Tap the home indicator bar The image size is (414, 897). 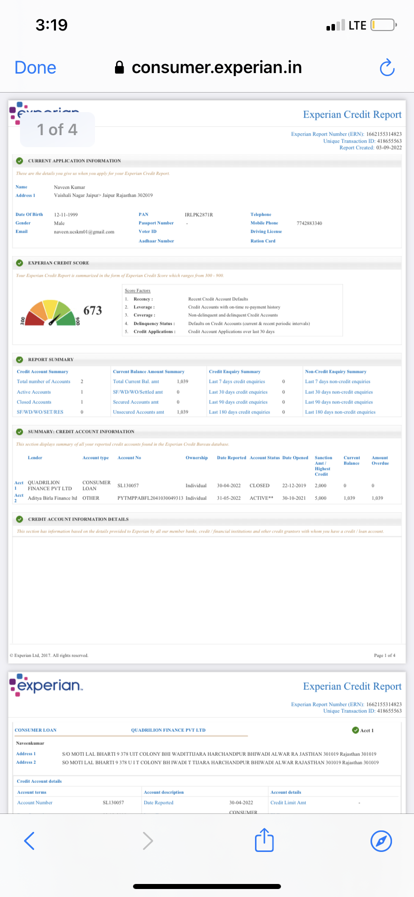pos(207,886)
